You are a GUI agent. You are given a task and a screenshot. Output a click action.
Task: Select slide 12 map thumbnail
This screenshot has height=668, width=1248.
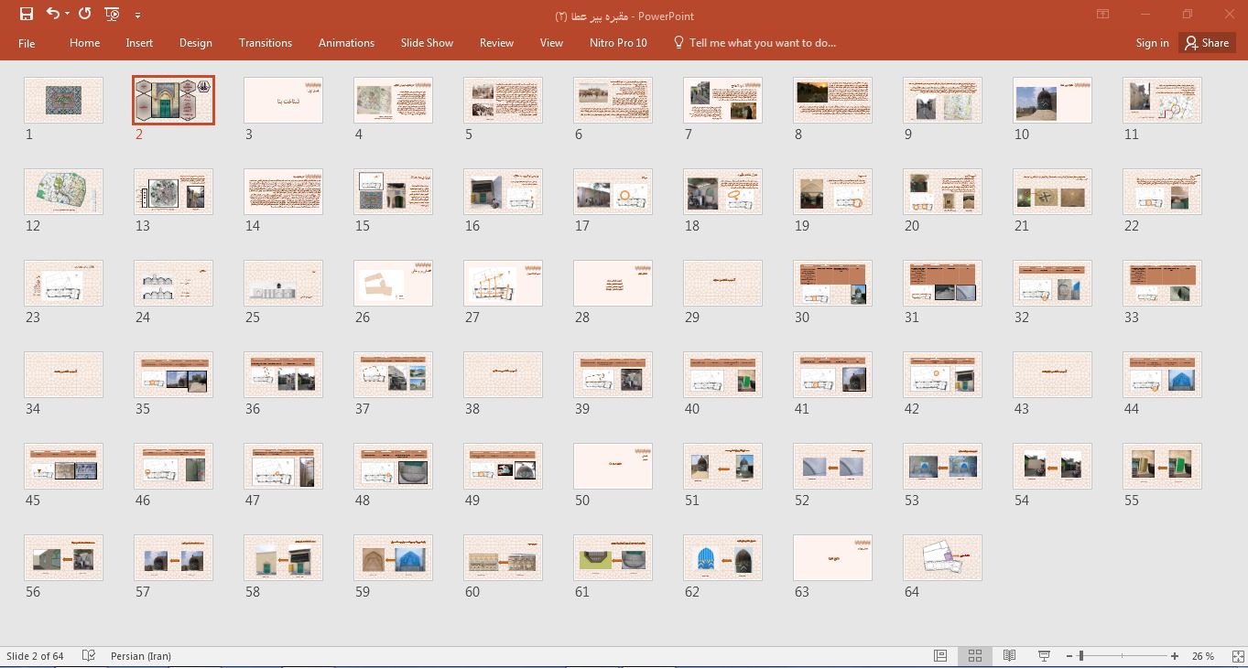tap(63, 191)
